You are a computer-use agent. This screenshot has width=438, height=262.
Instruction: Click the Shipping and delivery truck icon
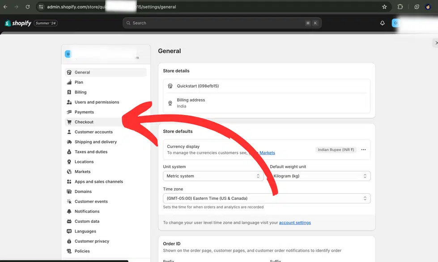click(x=69, y=141)
